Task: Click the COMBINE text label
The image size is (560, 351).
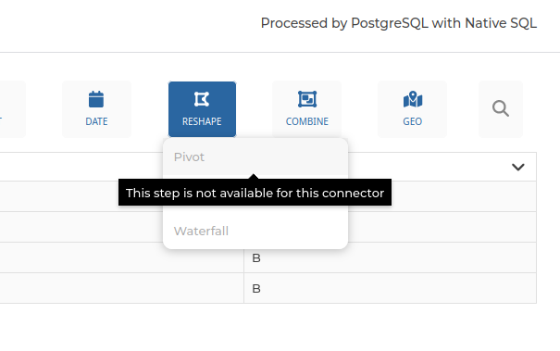Action: (307, 121)
